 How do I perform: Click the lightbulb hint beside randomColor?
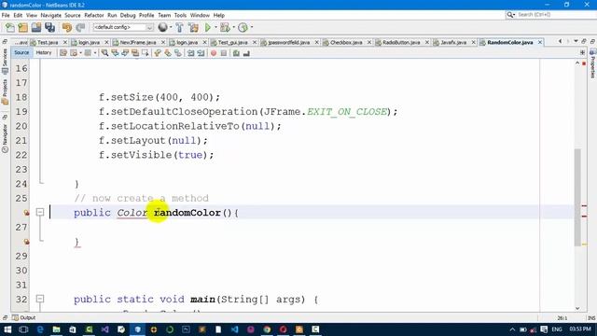click(x=26, y=213)
